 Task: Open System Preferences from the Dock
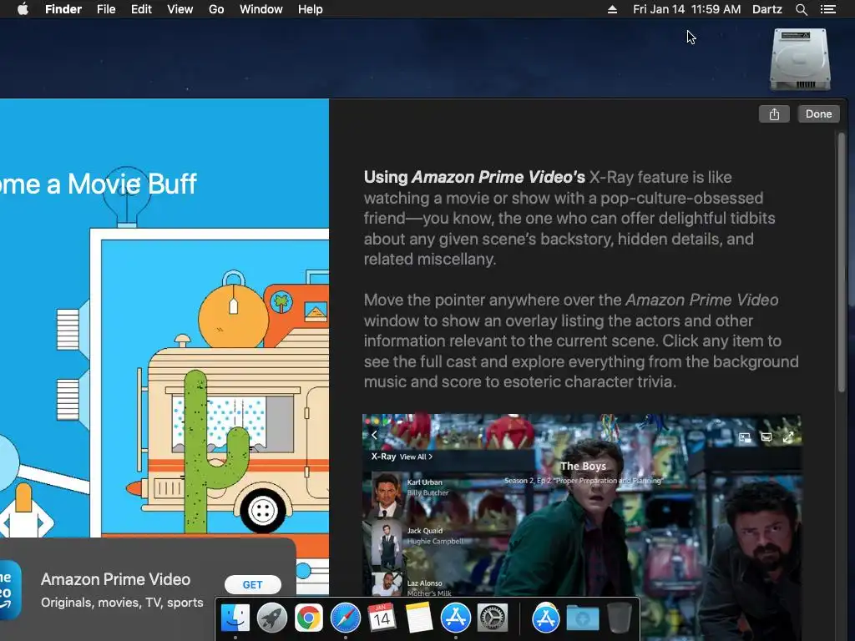[493, 618]
